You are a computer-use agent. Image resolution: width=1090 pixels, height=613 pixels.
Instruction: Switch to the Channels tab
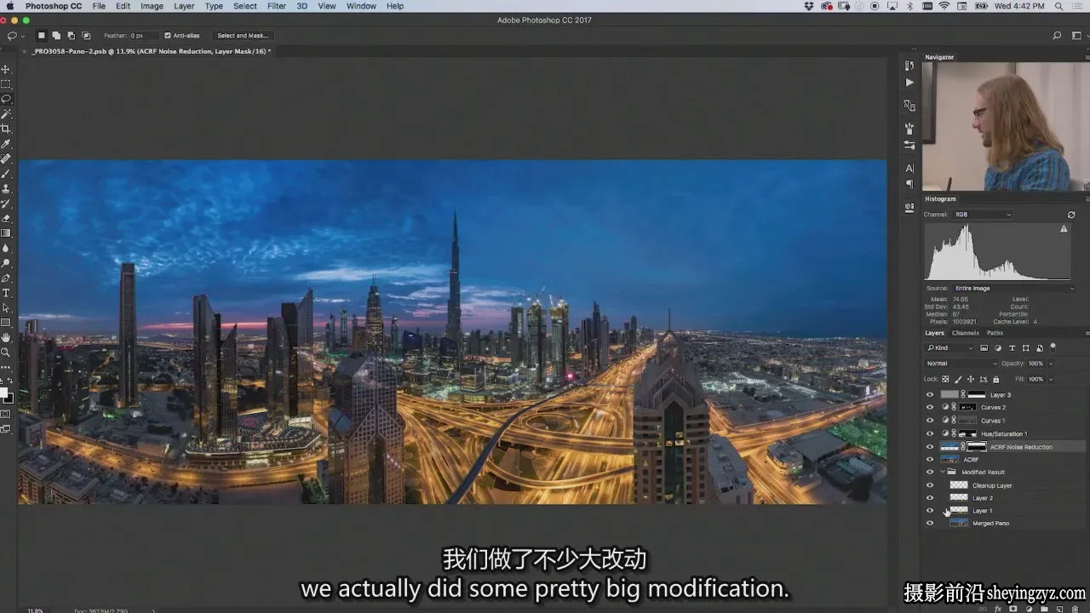(x=965, y=333)
